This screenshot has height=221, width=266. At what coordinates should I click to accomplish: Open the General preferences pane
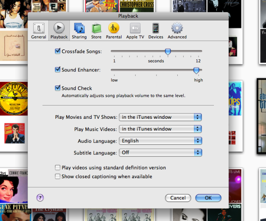tap(39, 31)
